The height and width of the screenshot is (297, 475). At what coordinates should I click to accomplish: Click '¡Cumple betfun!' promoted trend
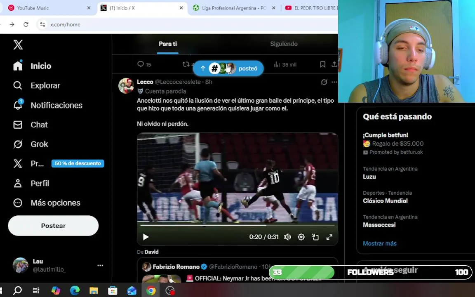[x=386, y=135]
